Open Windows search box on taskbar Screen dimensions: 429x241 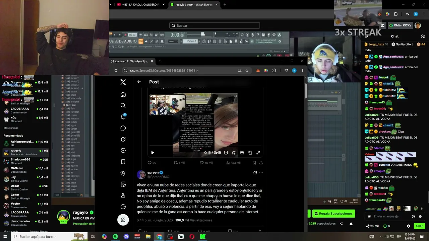(x=49, y=237)
